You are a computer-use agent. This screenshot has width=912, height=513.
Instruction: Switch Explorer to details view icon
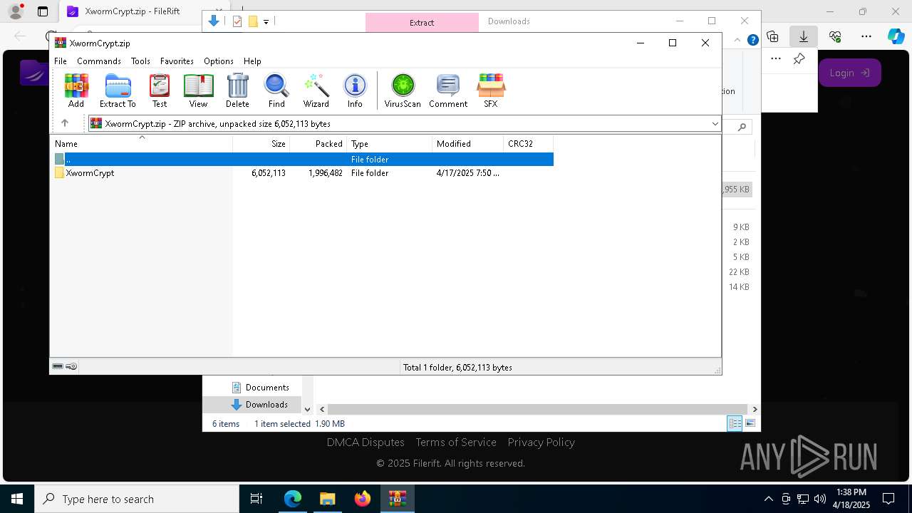[735, 423]
